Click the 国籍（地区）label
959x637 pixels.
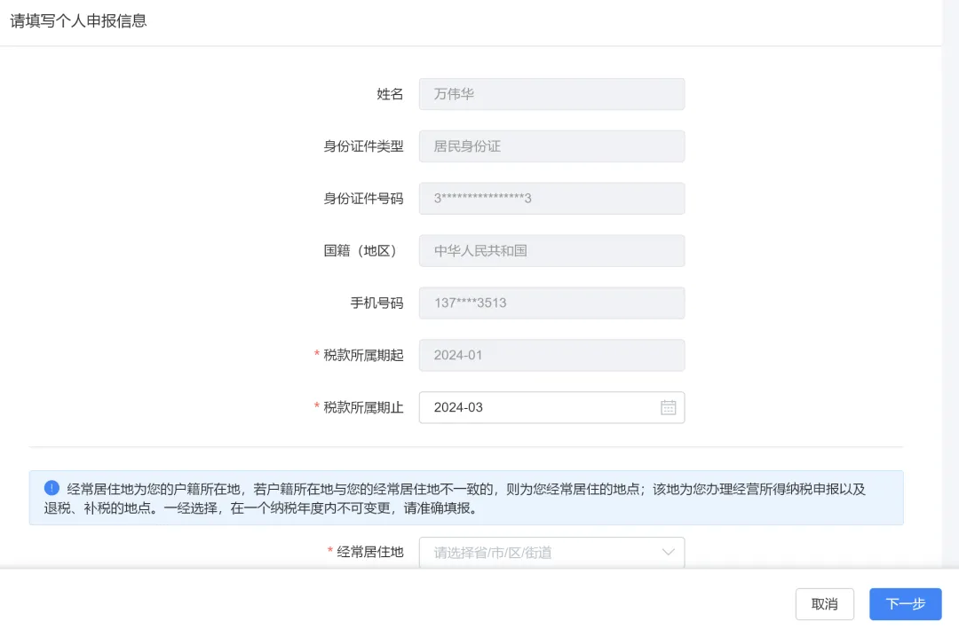click(361, 251)
